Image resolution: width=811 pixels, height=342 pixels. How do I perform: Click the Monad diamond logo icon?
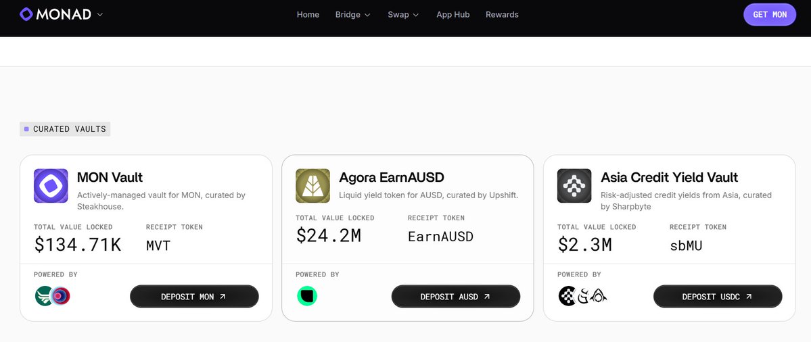pos(26,14)
